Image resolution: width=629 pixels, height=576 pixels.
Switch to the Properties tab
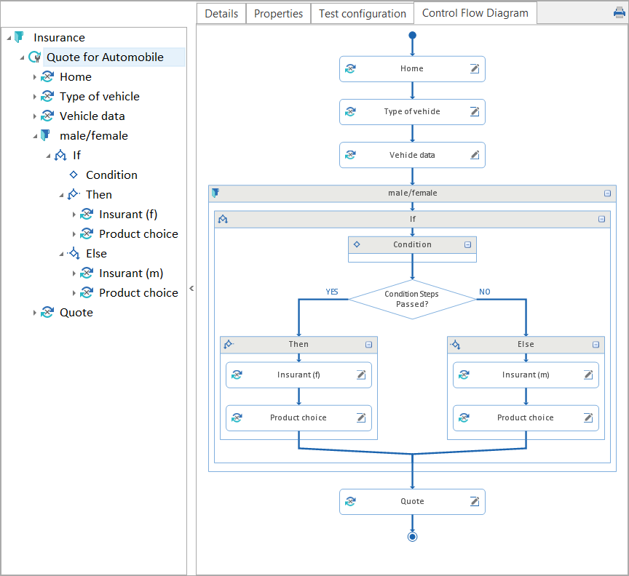tap(278, 13)
